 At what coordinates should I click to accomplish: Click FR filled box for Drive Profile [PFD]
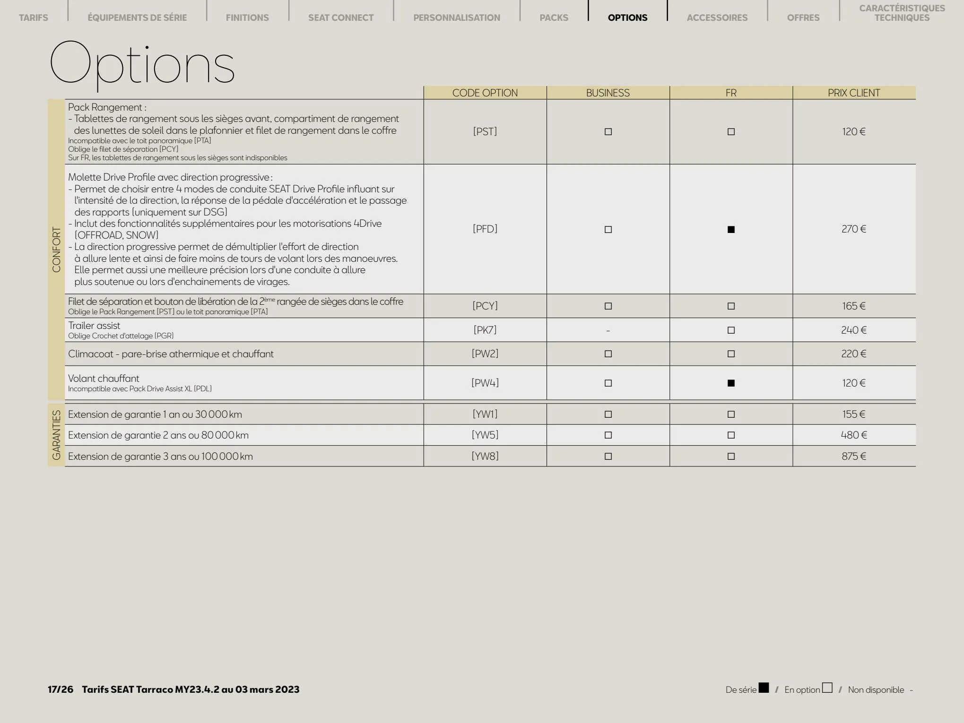(731, 230)
